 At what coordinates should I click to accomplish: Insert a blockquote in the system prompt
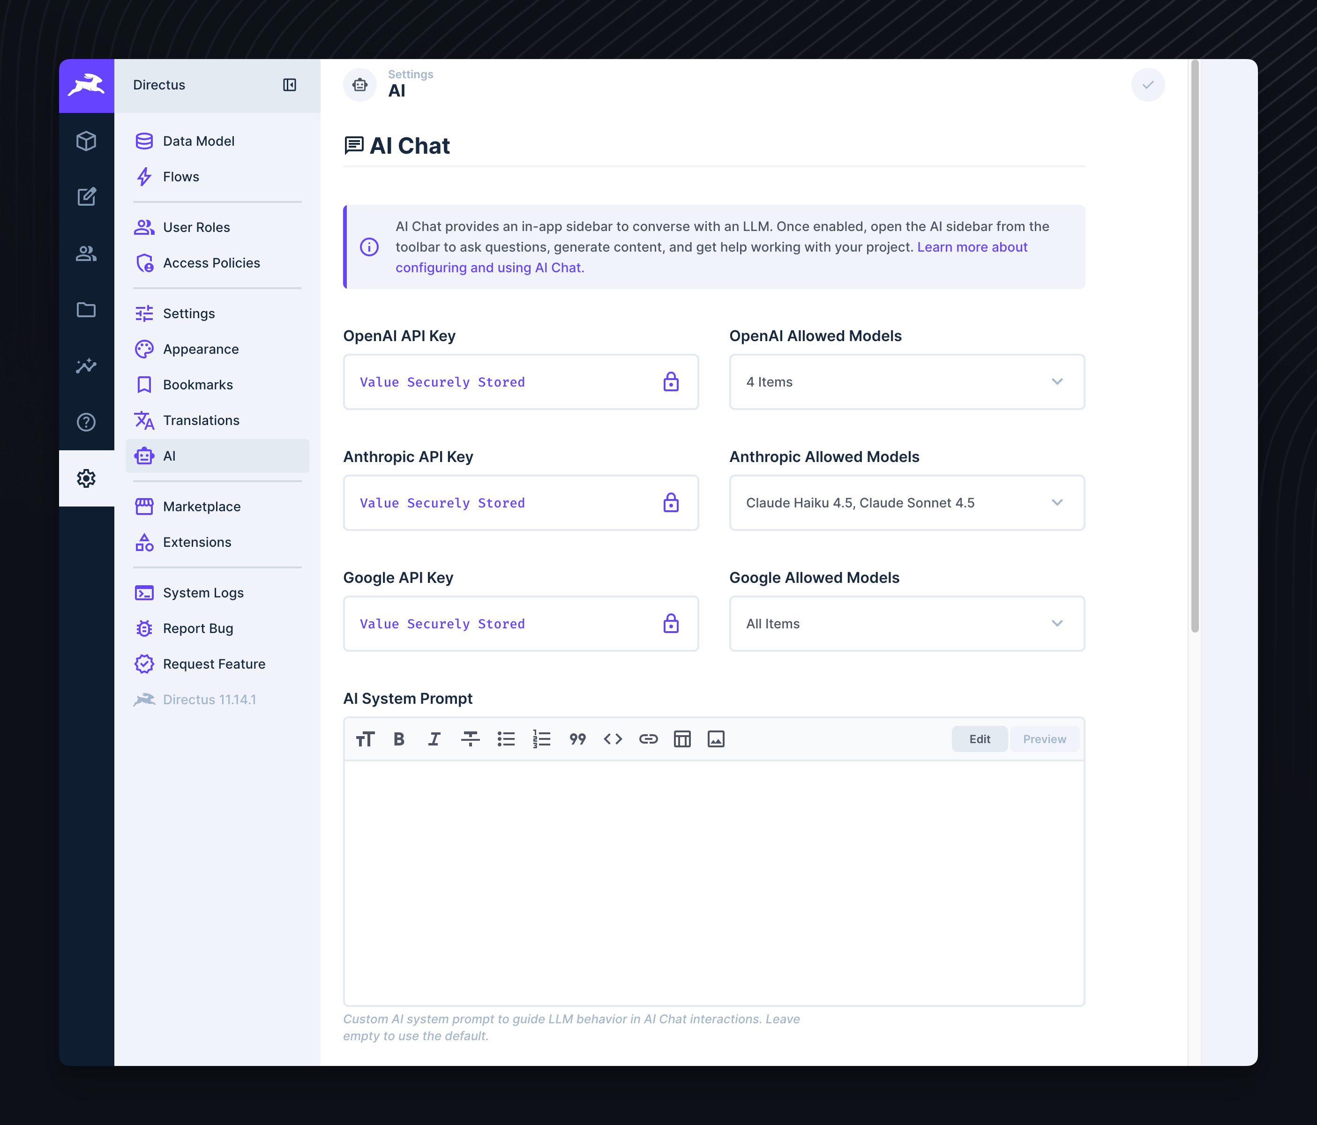tap(577, 738)
